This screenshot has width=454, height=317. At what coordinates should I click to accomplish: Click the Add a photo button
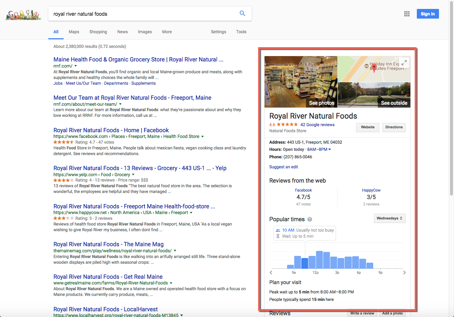click(393, 313)
